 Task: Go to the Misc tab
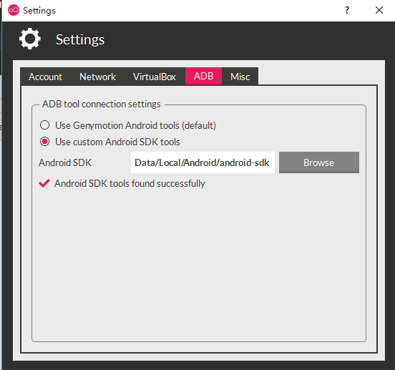pos(240,77)
